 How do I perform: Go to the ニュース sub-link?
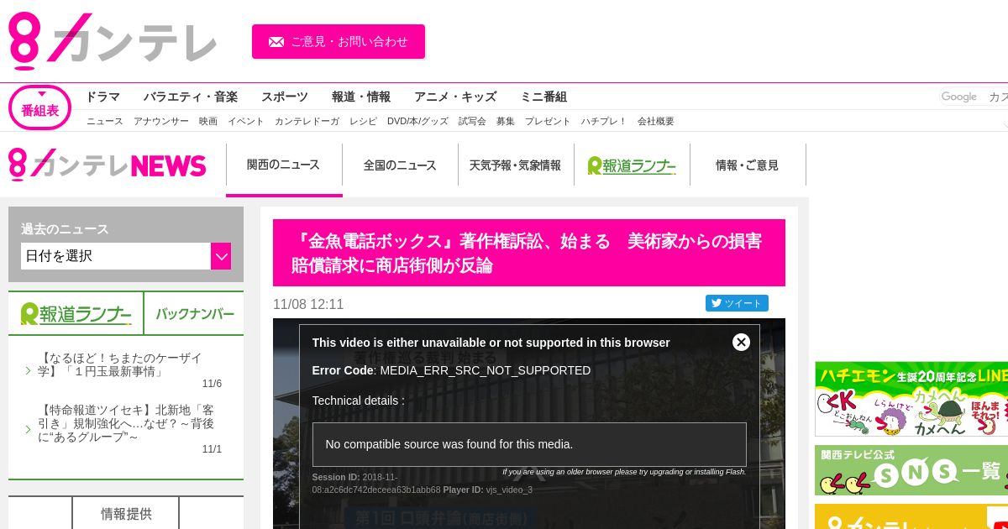(105, 121)
